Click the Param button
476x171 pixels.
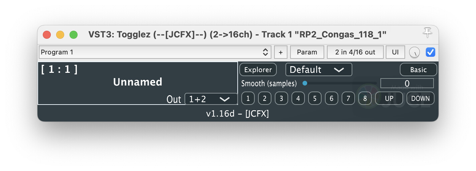pos(307,52)
